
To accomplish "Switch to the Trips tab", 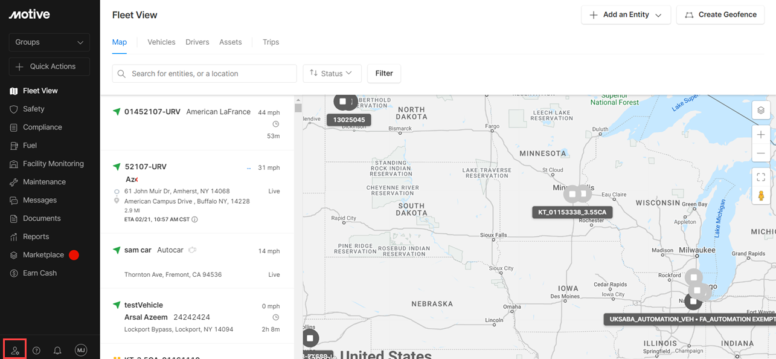I will coord(271,42).
